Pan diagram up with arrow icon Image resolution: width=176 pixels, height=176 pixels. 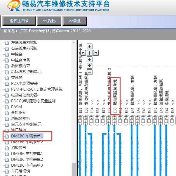click(x=89, y=46)
